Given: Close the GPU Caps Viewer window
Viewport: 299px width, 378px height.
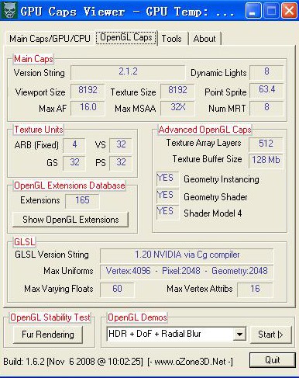Looking at the screenshot, I should [x=289, y=11].
